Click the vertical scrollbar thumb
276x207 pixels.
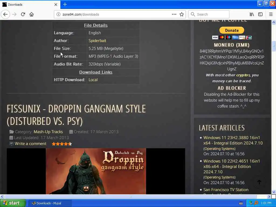click(274, 46)
